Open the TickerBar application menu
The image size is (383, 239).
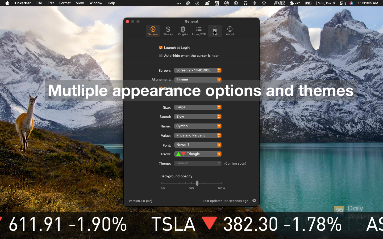click(x=23, y=3)
